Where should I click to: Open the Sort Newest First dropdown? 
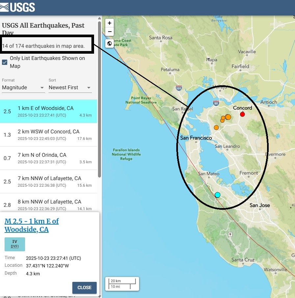(x=70, y=88)
